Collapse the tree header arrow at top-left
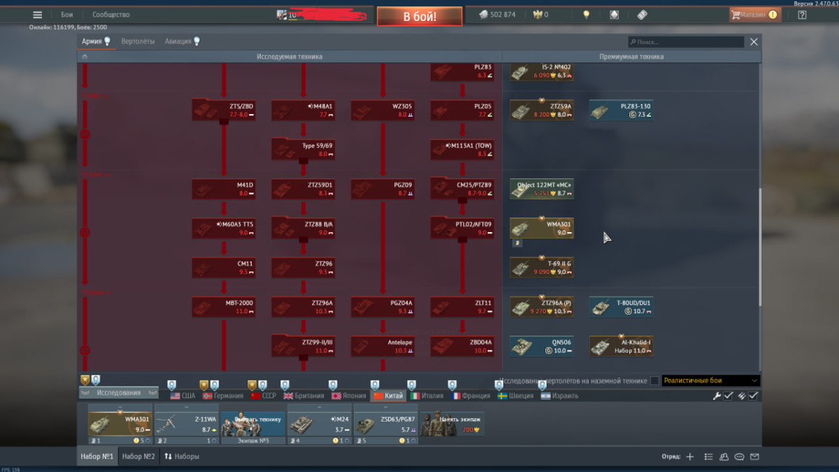839x472 pixels. click(85, 57)
